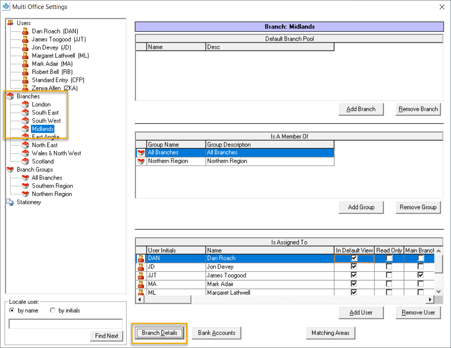Click the assigned users list scroll-up arrow

tap(438, 251)
